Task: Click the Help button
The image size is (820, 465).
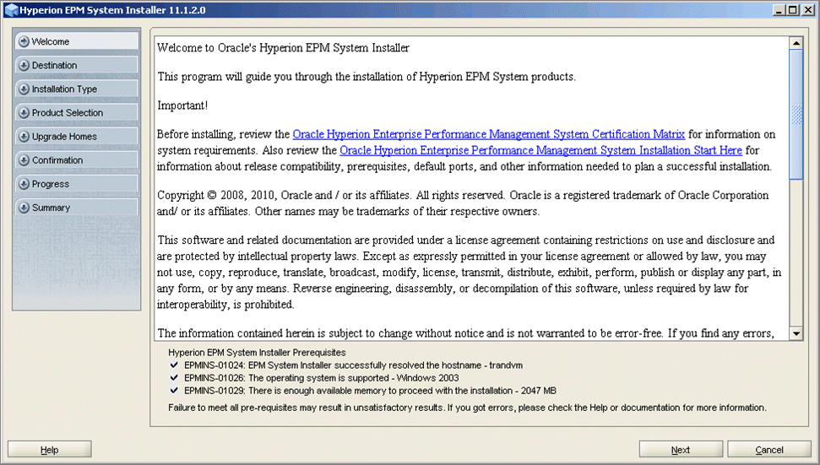Action: pyautogui.click(x=50, y=449)
